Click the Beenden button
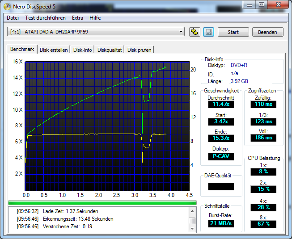The width and height of the screenshot is (292, 239). 267,32
